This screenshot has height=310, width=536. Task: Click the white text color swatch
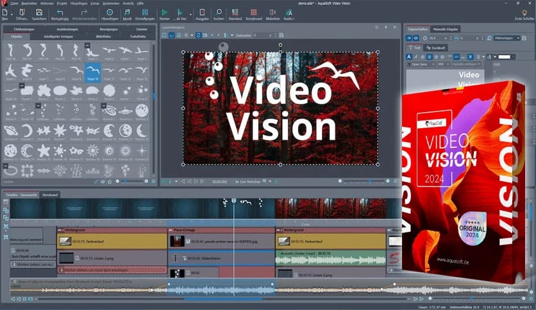click(504, 56)
